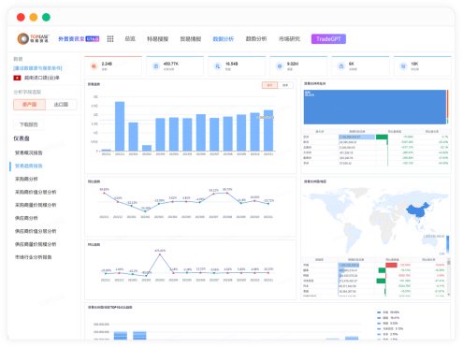Open the 市场研究 navigation tab
463x347 pixels.
(x=289, y=39)
